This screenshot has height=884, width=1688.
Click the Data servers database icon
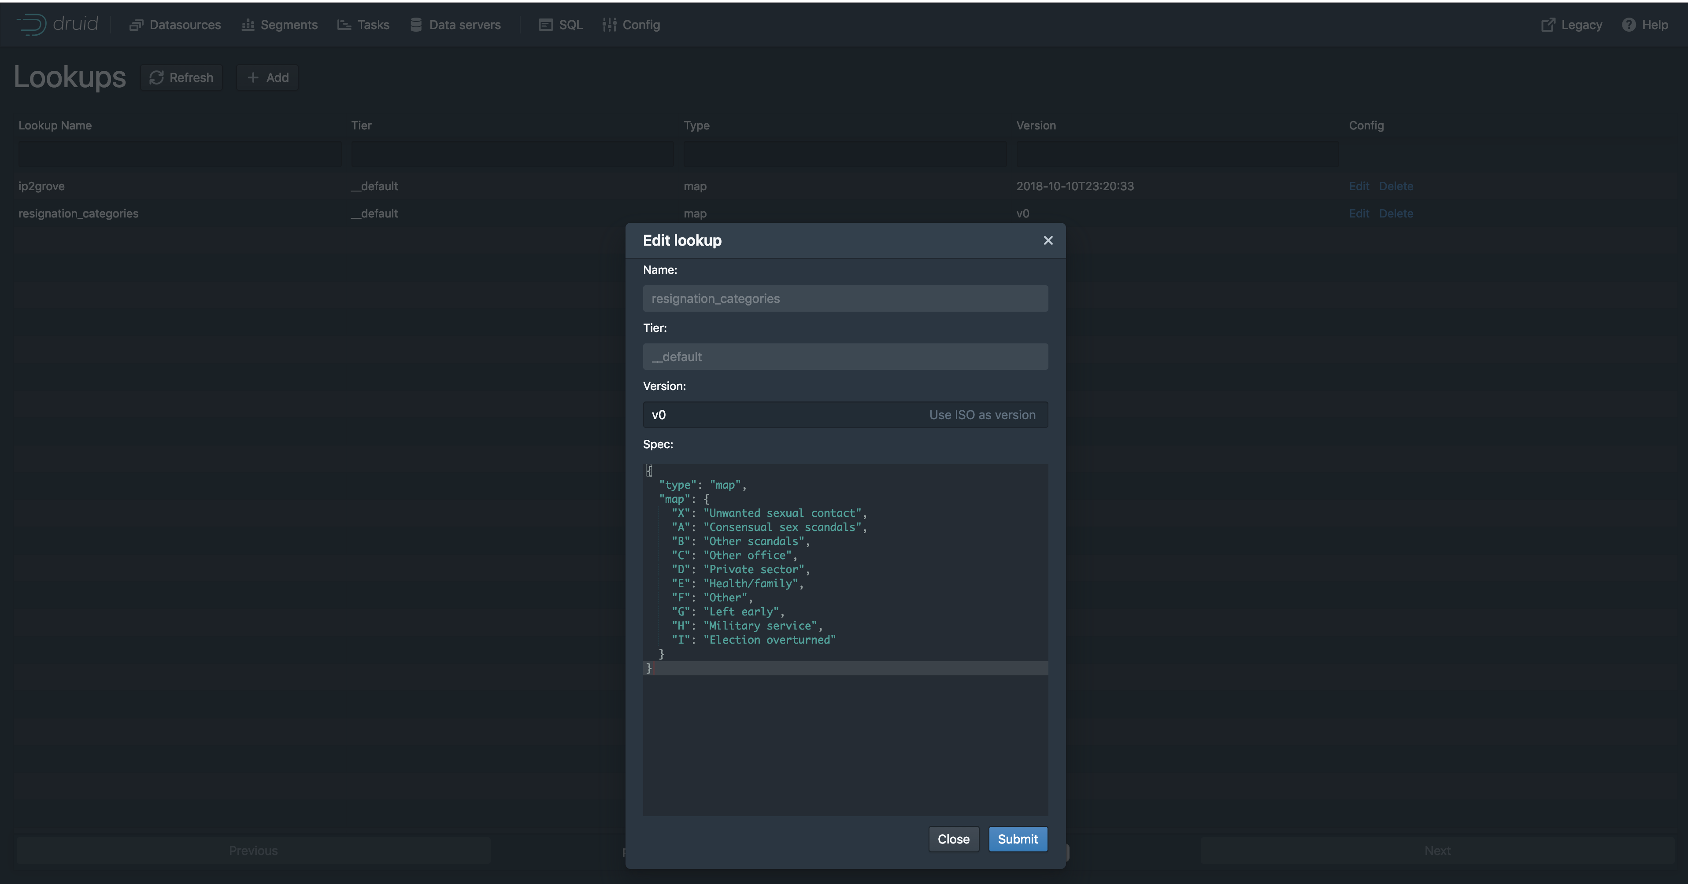[x=416, y=25]
